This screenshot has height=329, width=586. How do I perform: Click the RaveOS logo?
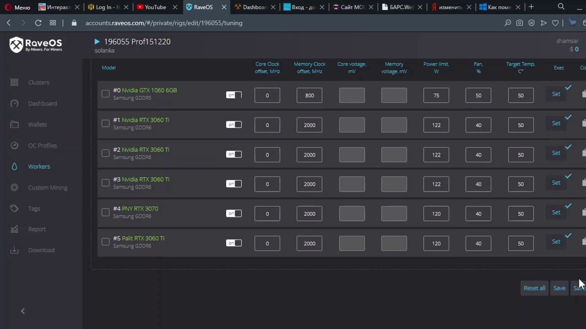pyautogui.click(x=36, y=45)
